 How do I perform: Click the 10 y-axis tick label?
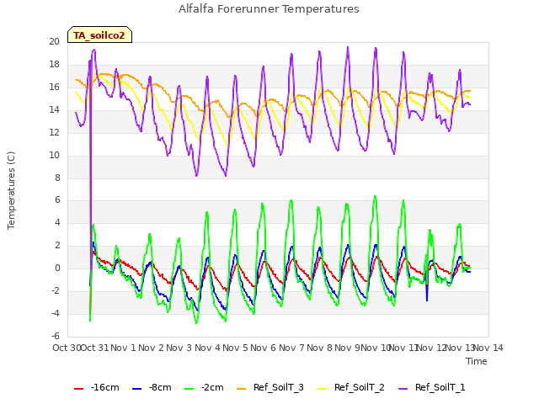click(x=54, y=155)
